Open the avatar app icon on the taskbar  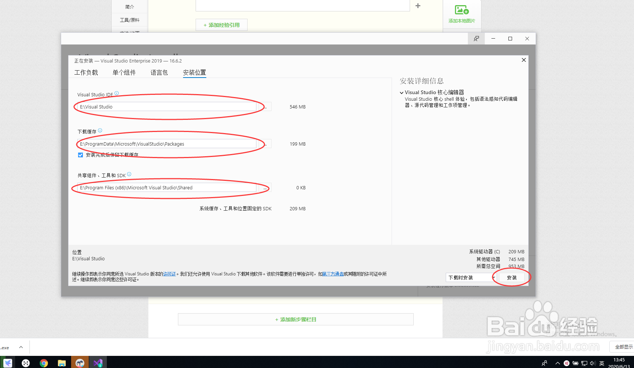point(80,363)
